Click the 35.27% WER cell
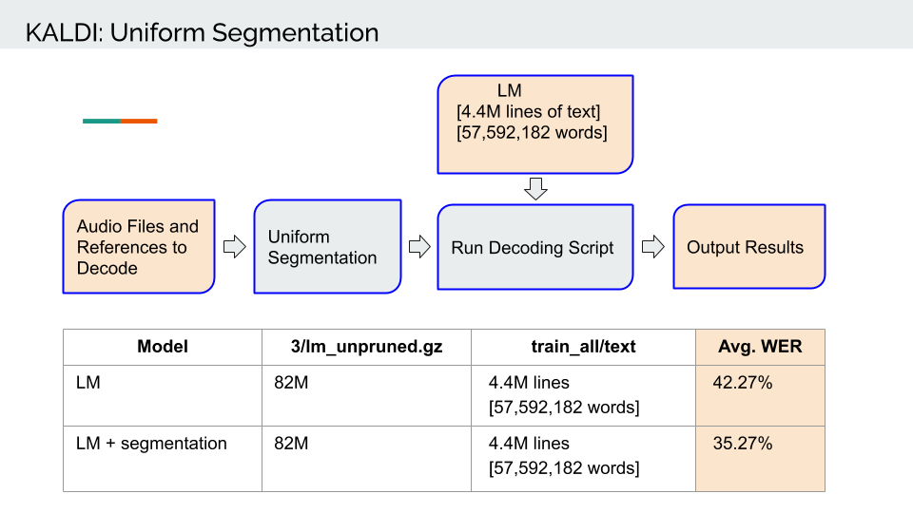913x513 pixels. click(x=760, y=459)
